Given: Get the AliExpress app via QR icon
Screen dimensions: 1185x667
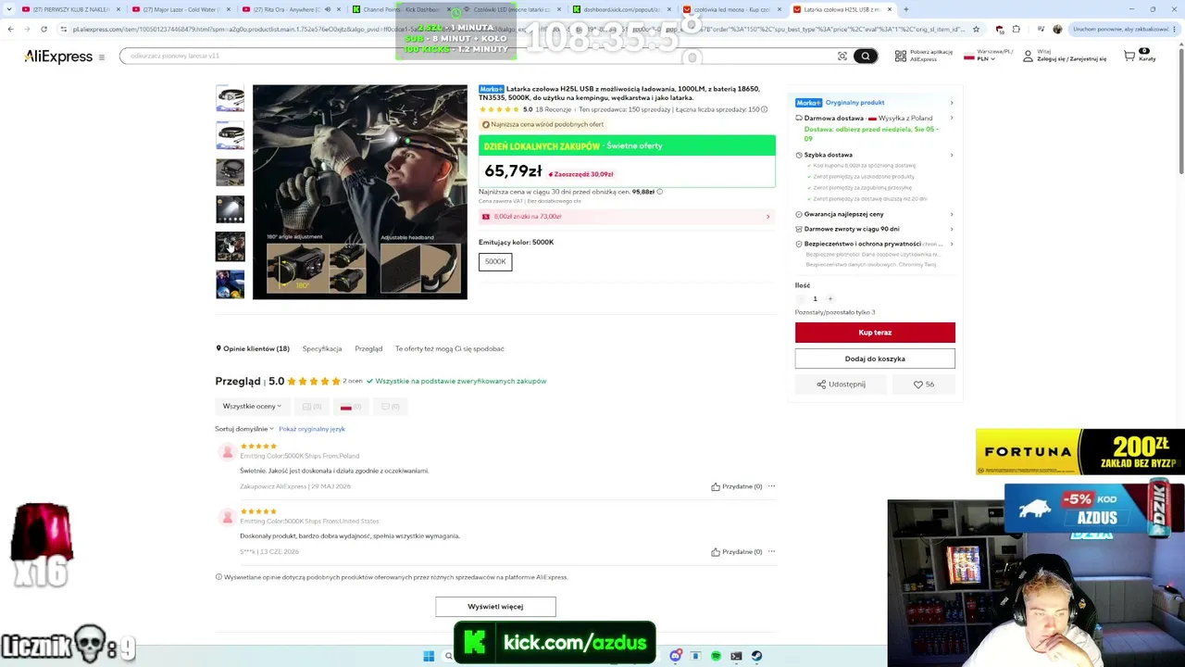Looking at the screenshot, I should pos(901,57).
